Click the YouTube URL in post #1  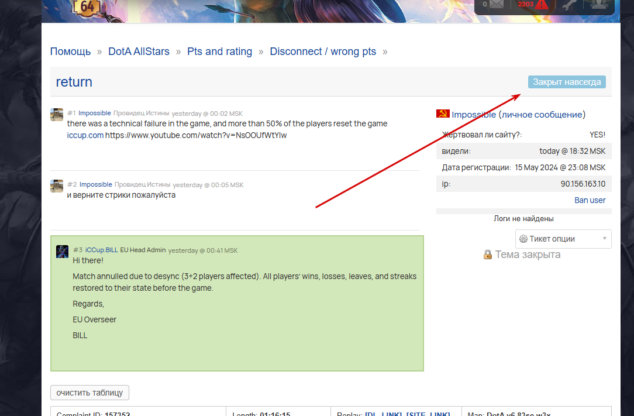(196, 135)
